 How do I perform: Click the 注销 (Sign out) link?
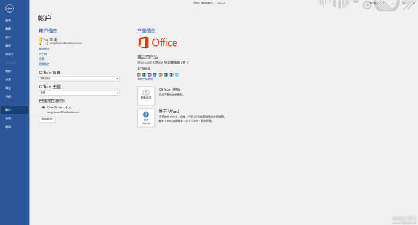(42, 59)
